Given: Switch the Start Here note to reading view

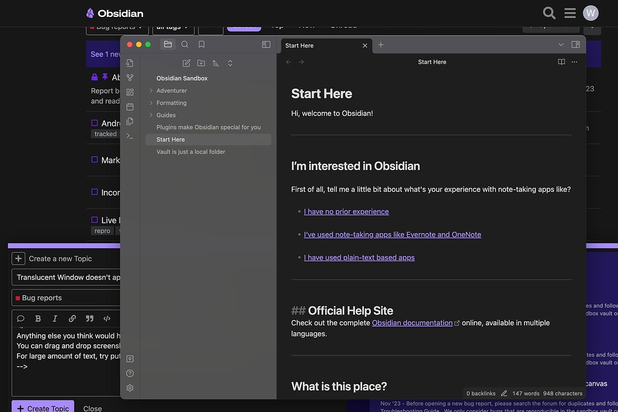Looking at the screenshot, I should [x=561, y=62].
